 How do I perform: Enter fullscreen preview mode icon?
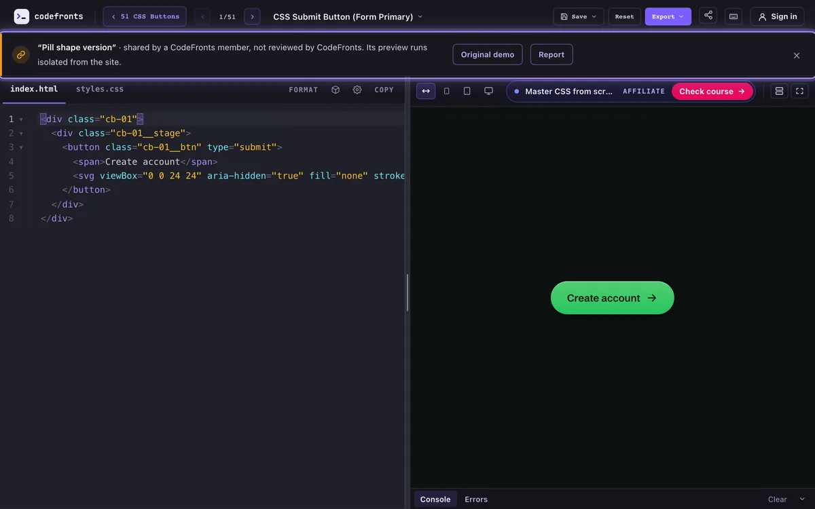tap(799, 91)
